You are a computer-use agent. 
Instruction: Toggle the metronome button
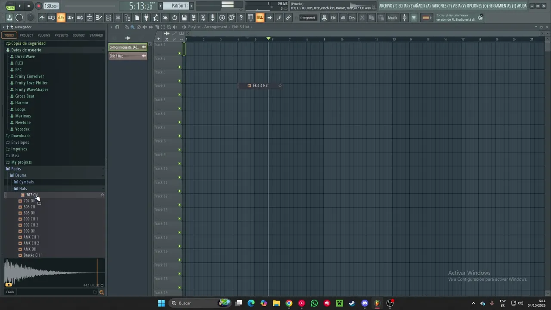click(x=42, y=18)
